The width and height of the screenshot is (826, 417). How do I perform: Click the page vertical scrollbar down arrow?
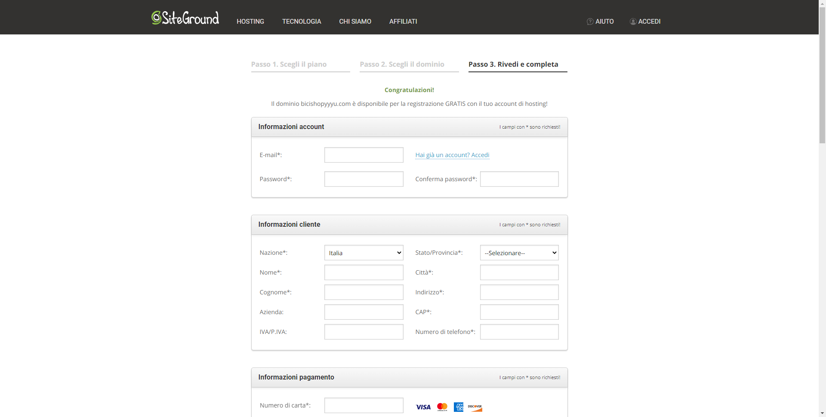(822, 413)
